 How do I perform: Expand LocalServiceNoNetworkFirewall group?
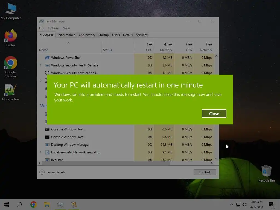40,152
